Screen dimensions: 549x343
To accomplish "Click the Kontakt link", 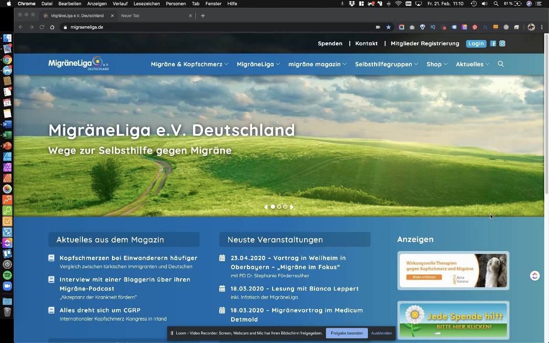I will click(x=366, y=43).
